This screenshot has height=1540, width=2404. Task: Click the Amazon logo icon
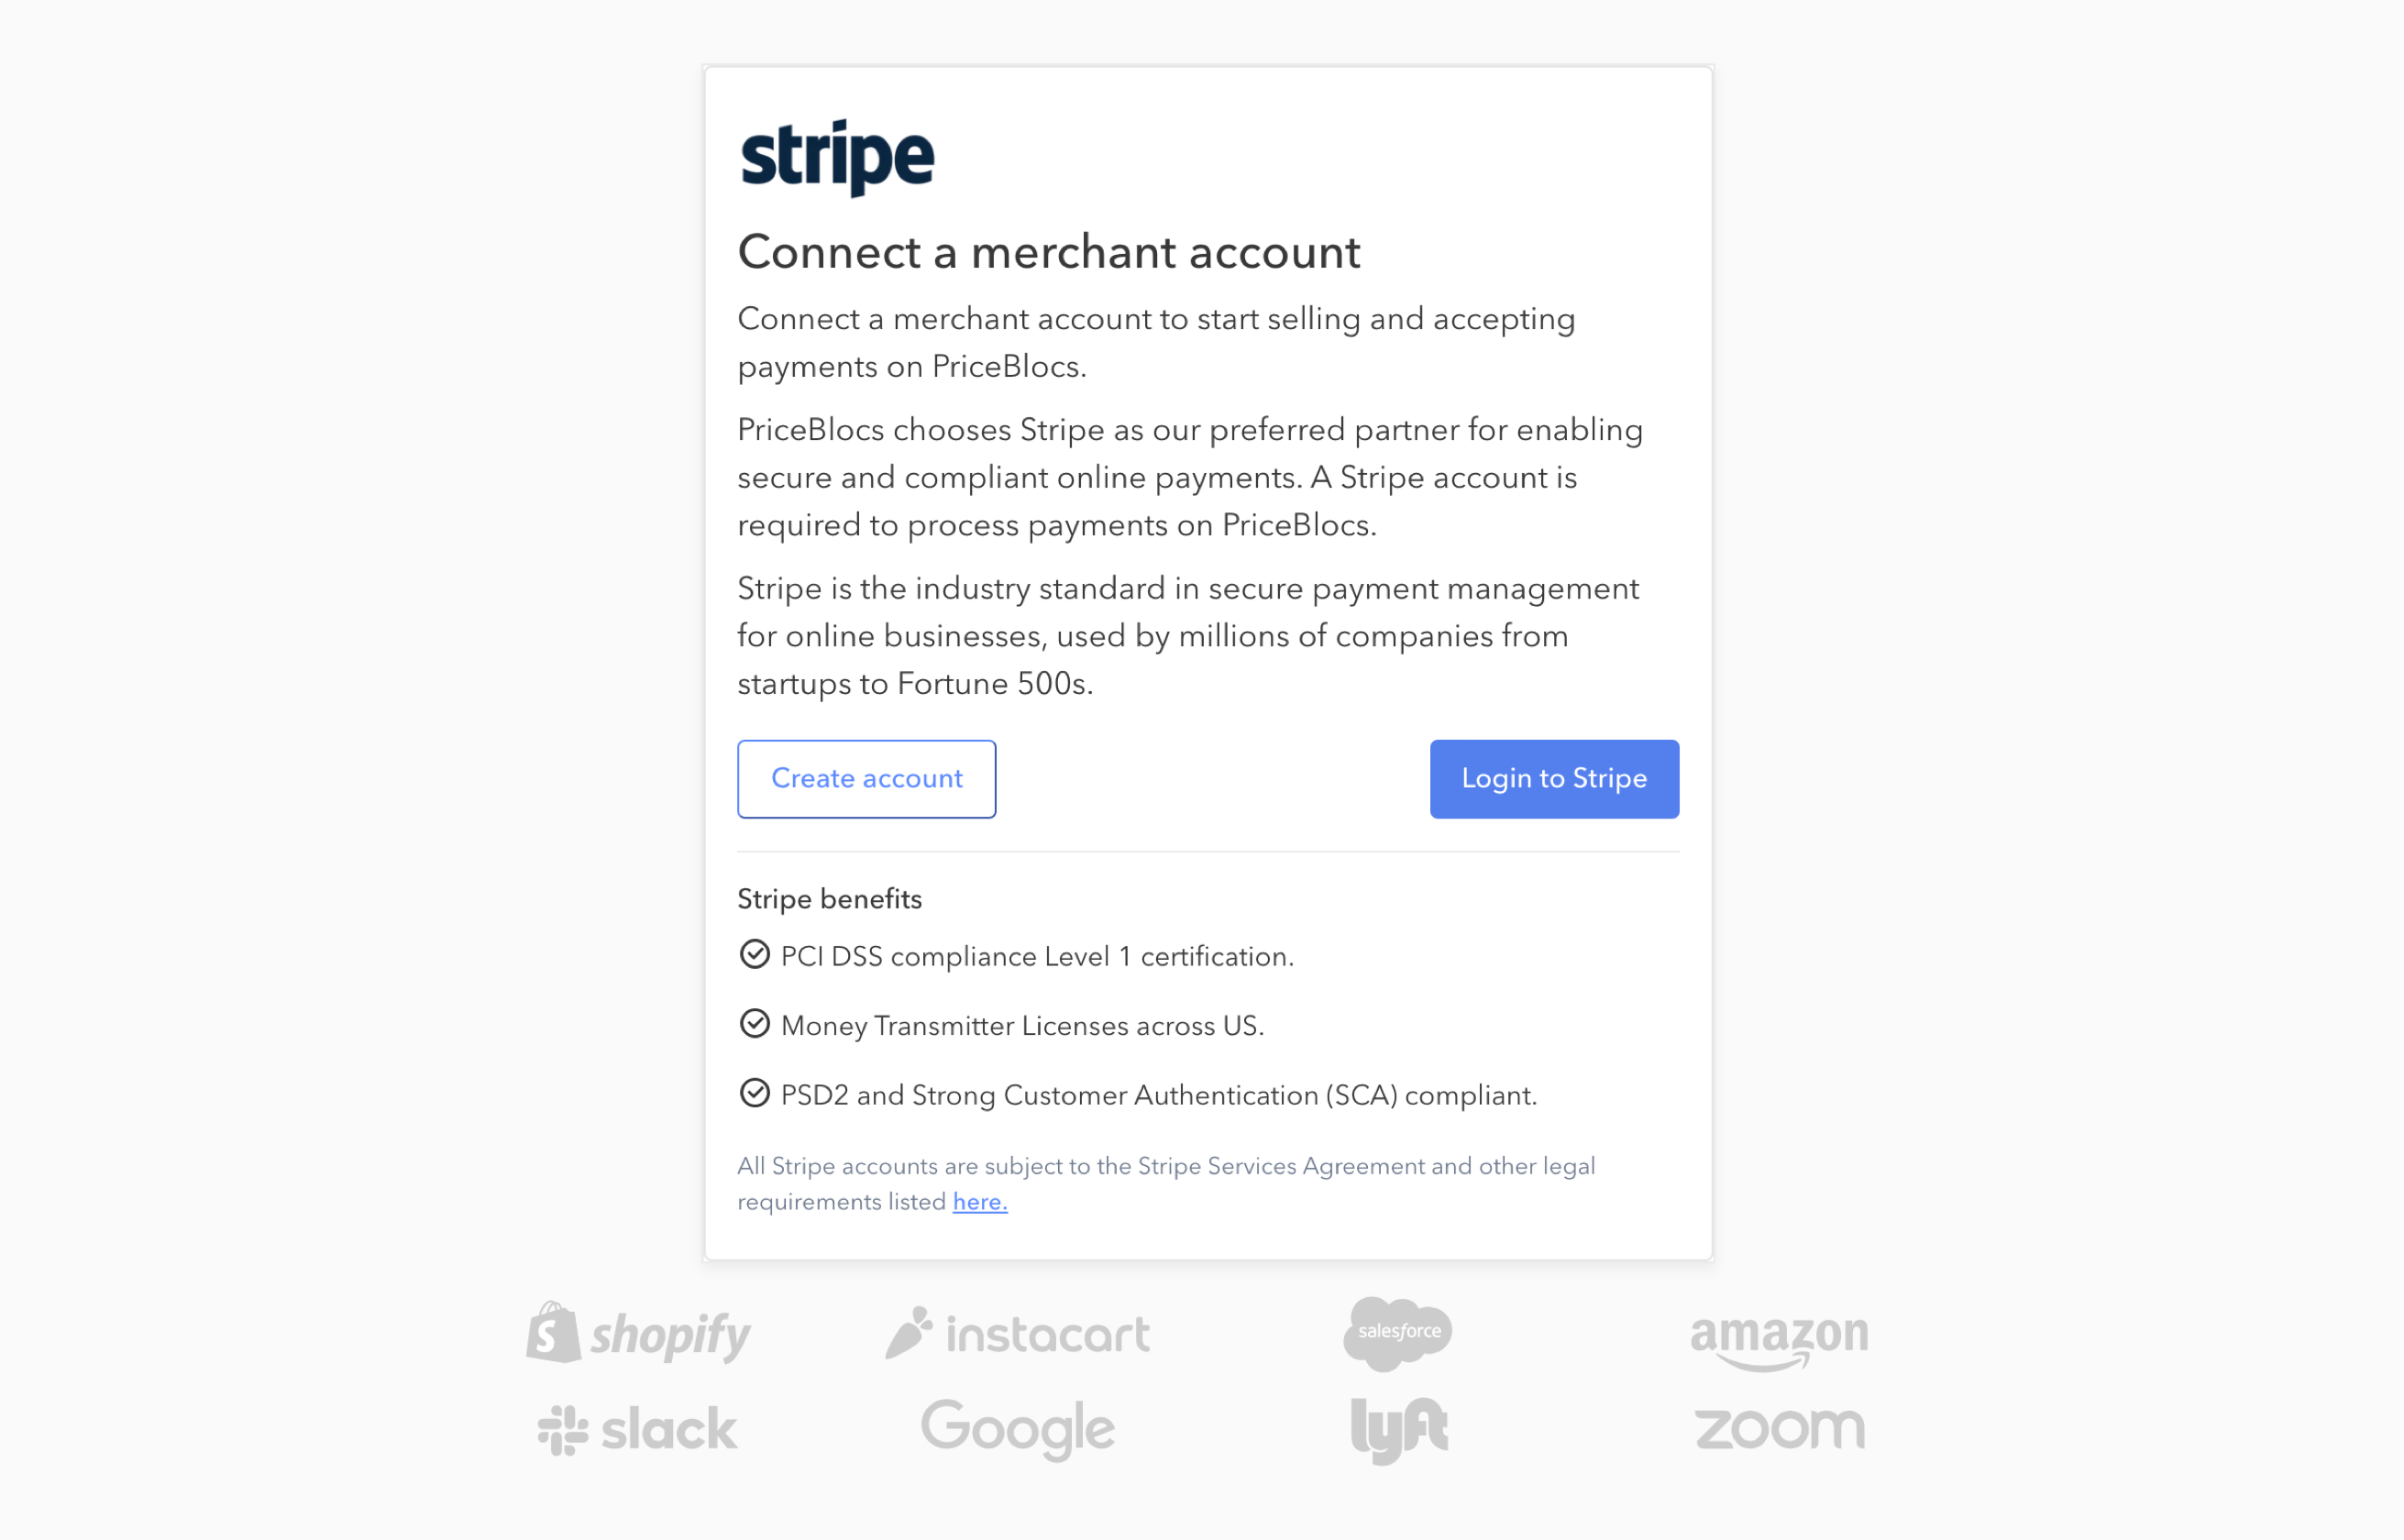pos(1777,1333)
